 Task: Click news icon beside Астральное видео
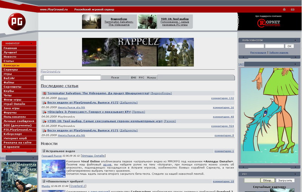coord(44,151)
